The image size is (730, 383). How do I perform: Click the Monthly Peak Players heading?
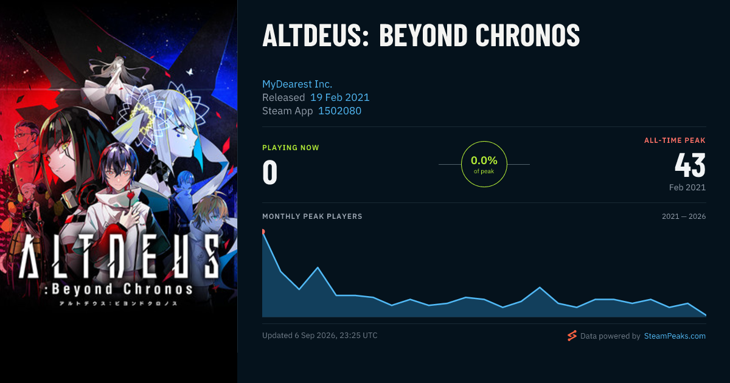(312, 216)
